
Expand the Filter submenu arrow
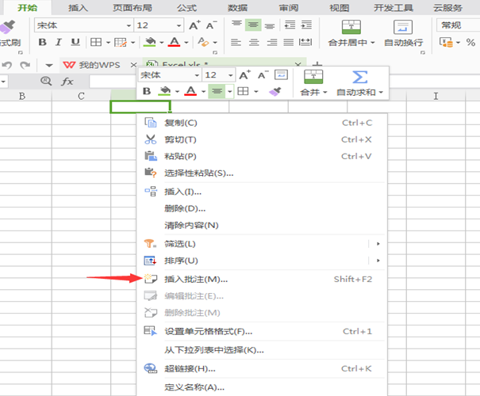(378, 244)
